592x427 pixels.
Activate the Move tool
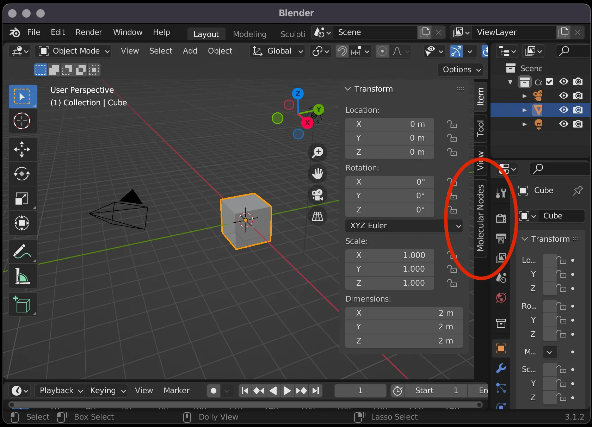click(x=23, y=149)
